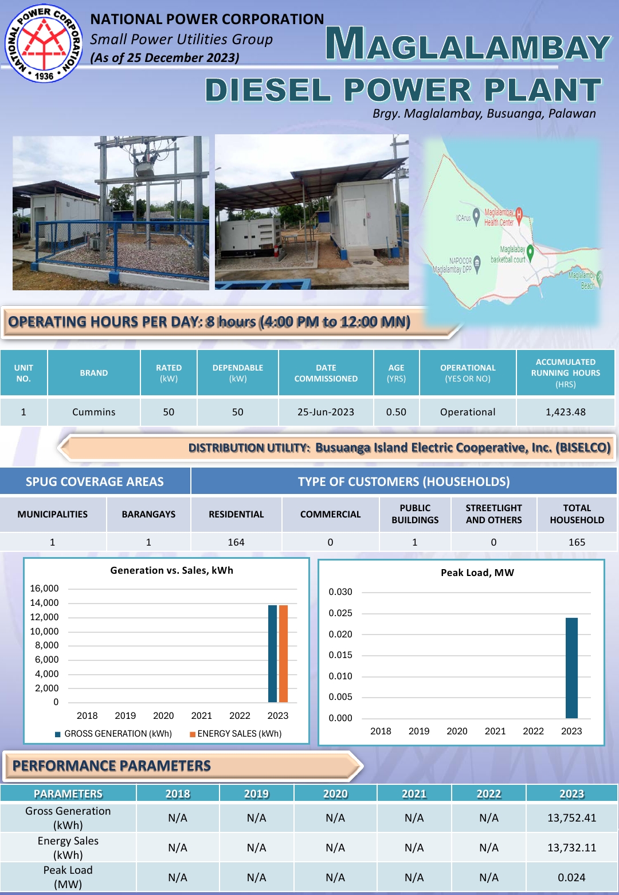Click the 'Gross Generation (kWh)' row label
The image size is (619, 895).
pos(68,818)
